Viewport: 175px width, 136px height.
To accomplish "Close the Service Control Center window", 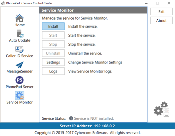I will tap(169, 3).
